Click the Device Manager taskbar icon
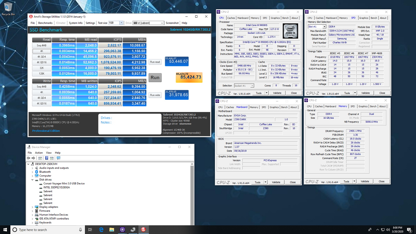The width and height of the screenshot is (416, 234). pyautogui.click(x=133, y=230)
